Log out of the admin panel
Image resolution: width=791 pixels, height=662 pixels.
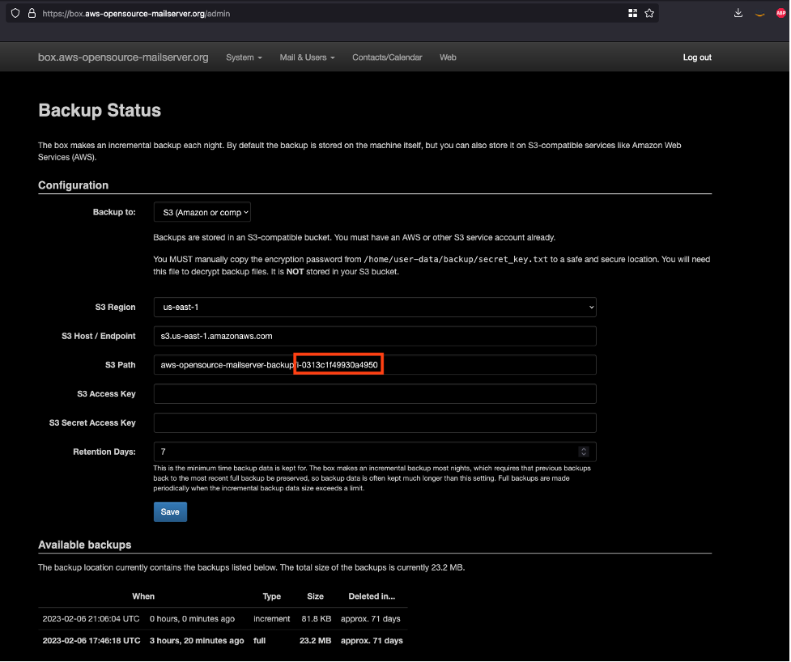[x=696, y=57]
